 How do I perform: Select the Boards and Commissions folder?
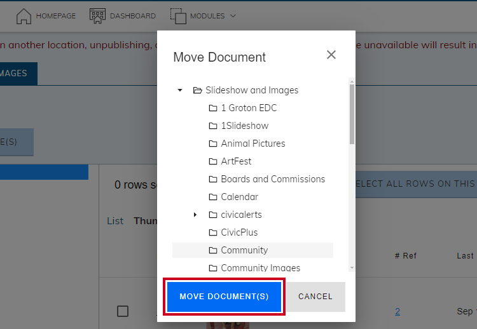tap(273, 179)
